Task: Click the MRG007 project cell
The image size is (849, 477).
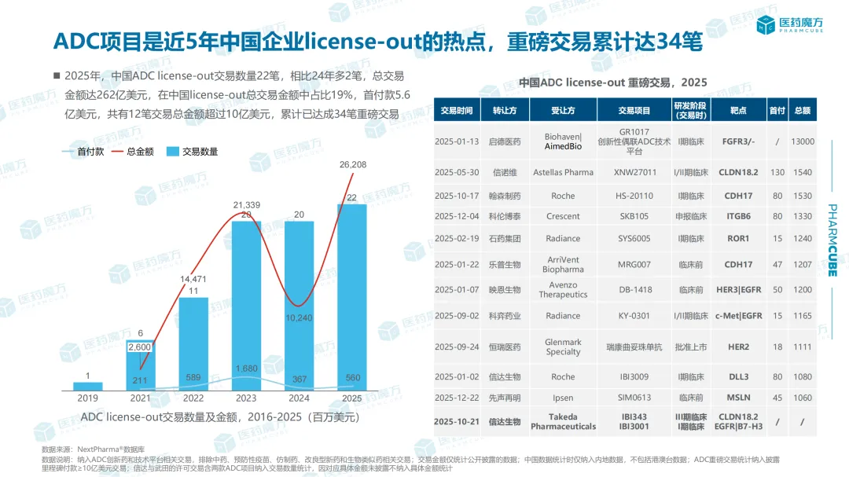Action: tap(634, 264)
